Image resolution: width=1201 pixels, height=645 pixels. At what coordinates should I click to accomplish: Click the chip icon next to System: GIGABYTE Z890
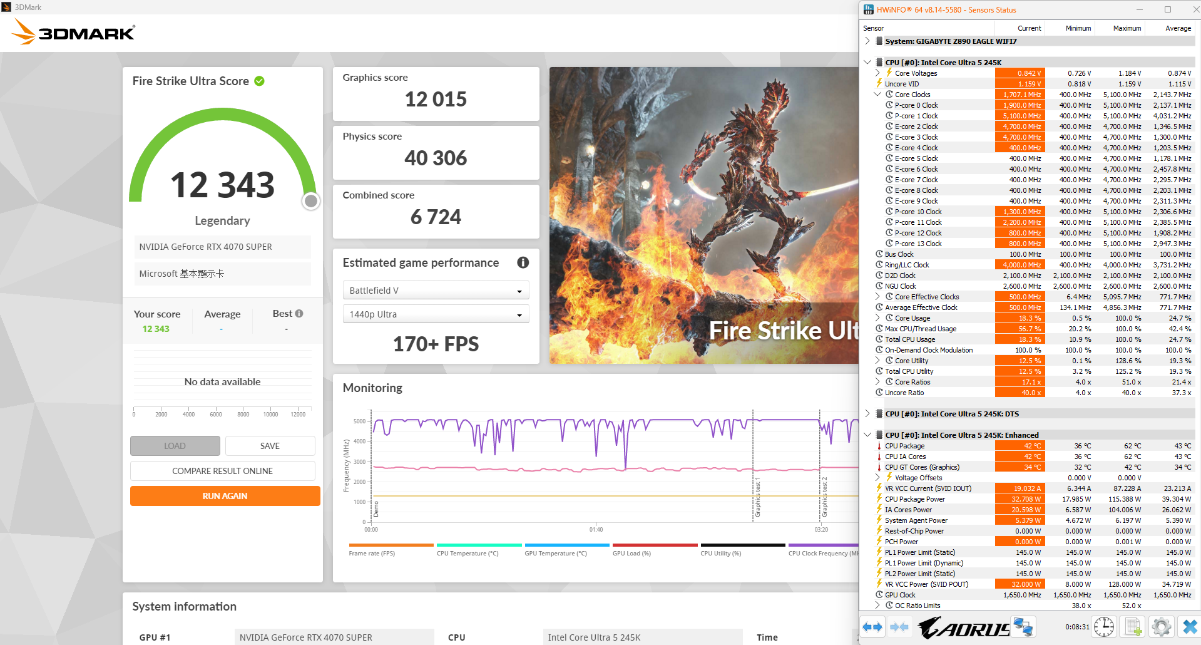pos(879,41)
